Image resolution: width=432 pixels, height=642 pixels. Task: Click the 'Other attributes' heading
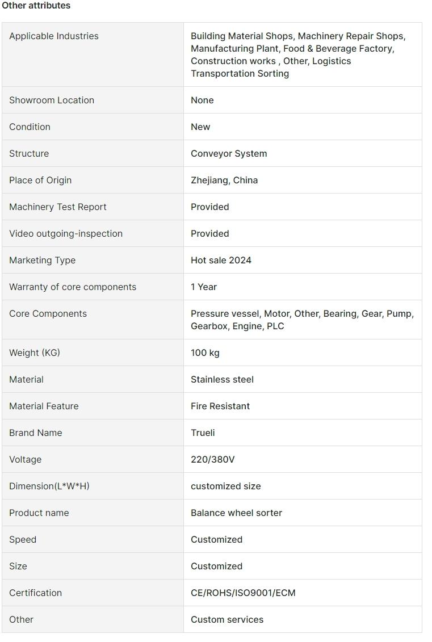(36, 6)
